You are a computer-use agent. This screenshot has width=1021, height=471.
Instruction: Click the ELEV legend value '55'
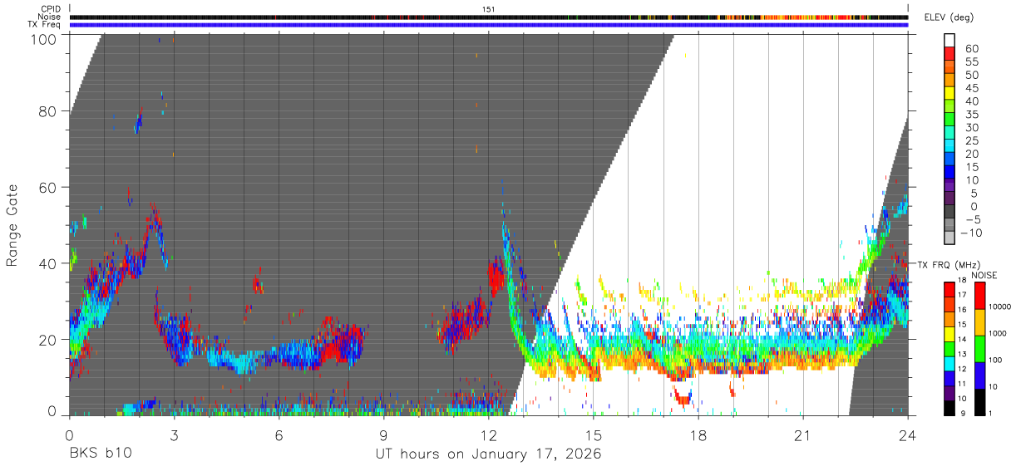pyautogui.click(x=970, y=62)
